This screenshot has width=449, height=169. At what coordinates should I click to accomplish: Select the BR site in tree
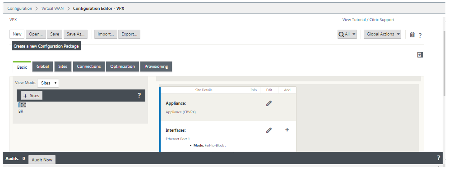(x=21, y=111)
